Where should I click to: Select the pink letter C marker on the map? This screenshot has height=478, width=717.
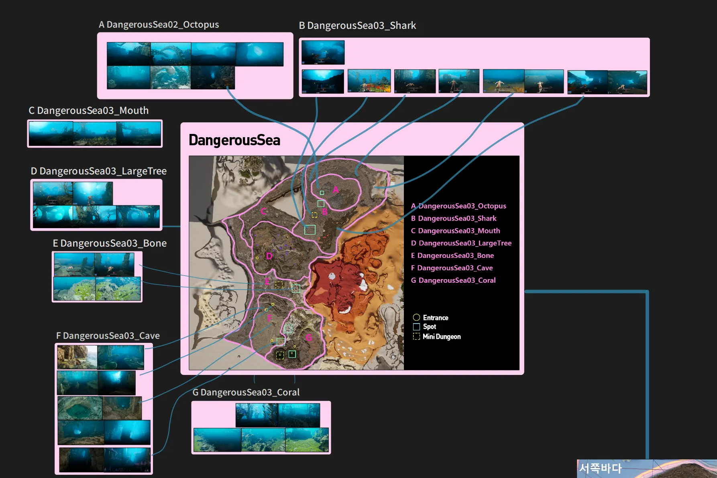pos(264,211)
